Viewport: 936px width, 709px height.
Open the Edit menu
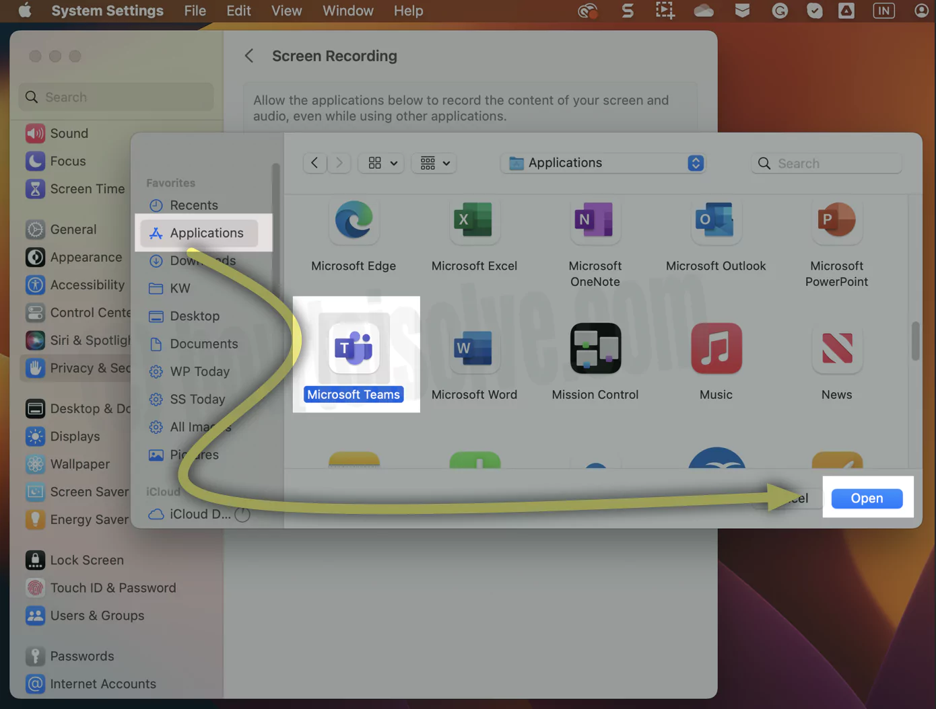tap(238, 11)
